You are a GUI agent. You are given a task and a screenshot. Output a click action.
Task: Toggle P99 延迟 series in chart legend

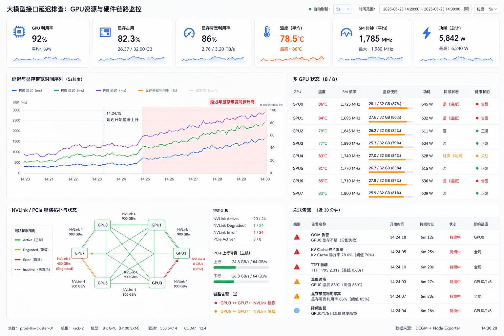(x=111, y=91)
